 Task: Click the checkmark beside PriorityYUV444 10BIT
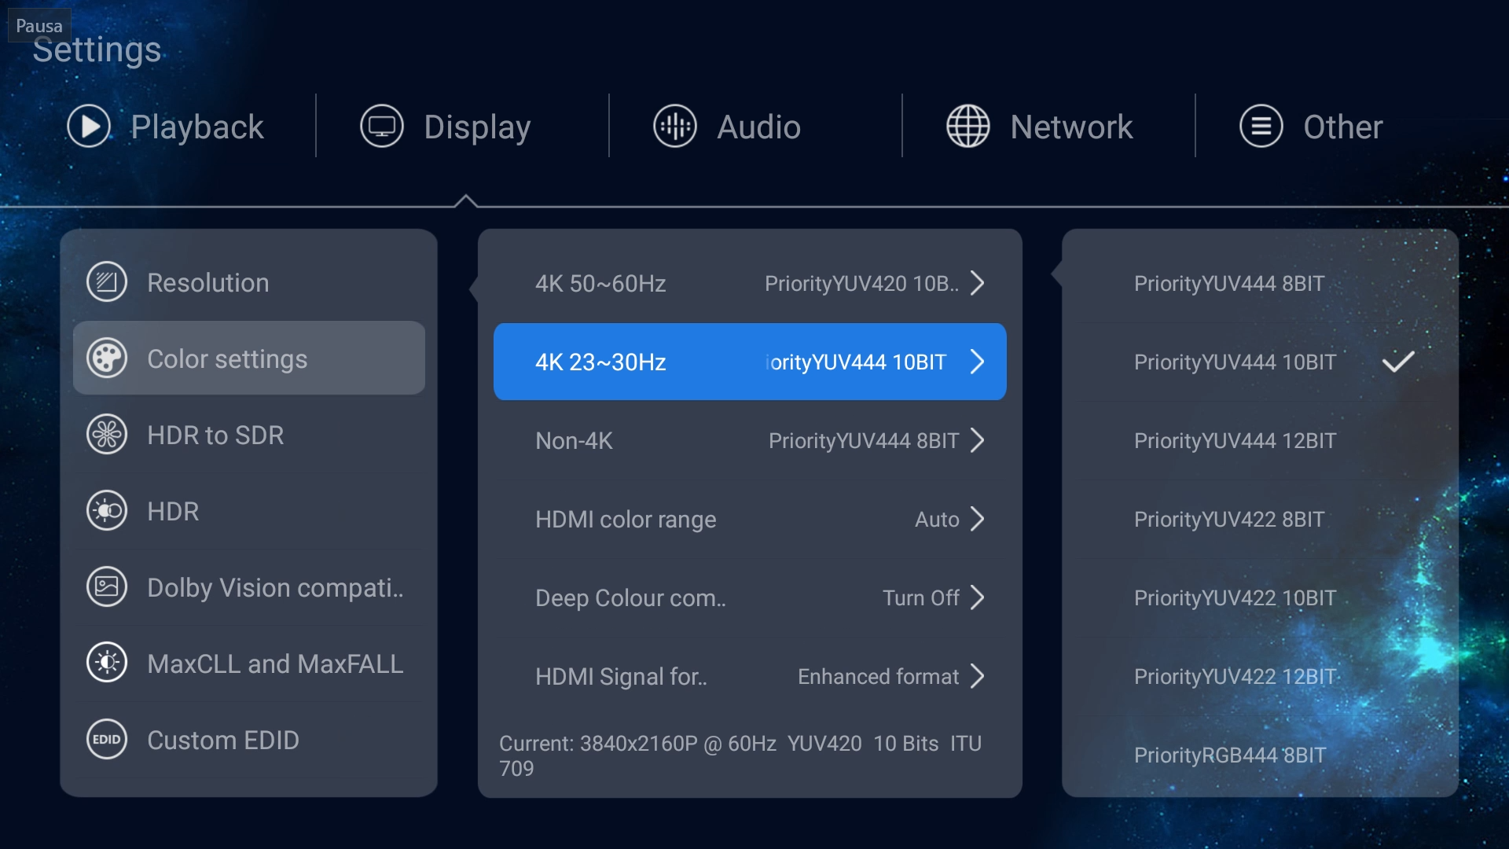1398,362
